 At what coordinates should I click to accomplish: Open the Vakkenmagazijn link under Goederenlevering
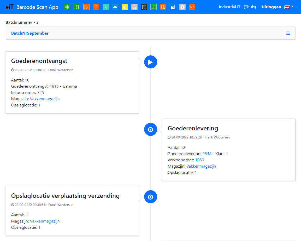coord(201,166)
